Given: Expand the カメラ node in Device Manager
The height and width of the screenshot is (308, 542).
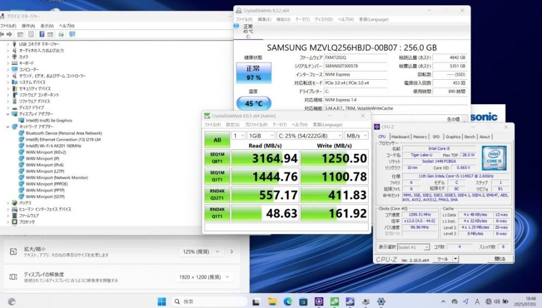Looking at the screenshot, I should point(8,57).
